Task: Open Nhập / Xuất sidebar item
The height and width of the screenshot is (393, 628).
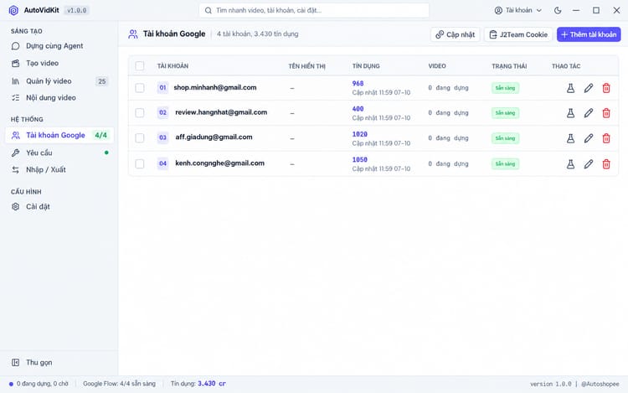Action: (x=59, y=170)
